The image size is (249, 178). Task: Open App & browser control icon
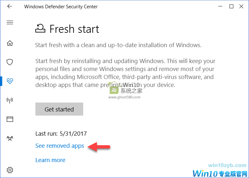pos(10,119)
